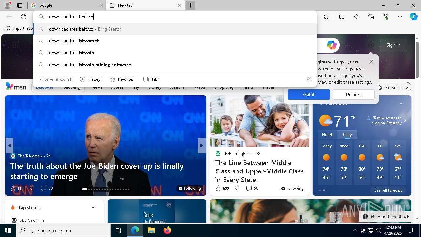Image resolution: width=421 pixels, height=237 pixels.
Task: Open File Explorer from the taskbar
Action: point(151,230)
